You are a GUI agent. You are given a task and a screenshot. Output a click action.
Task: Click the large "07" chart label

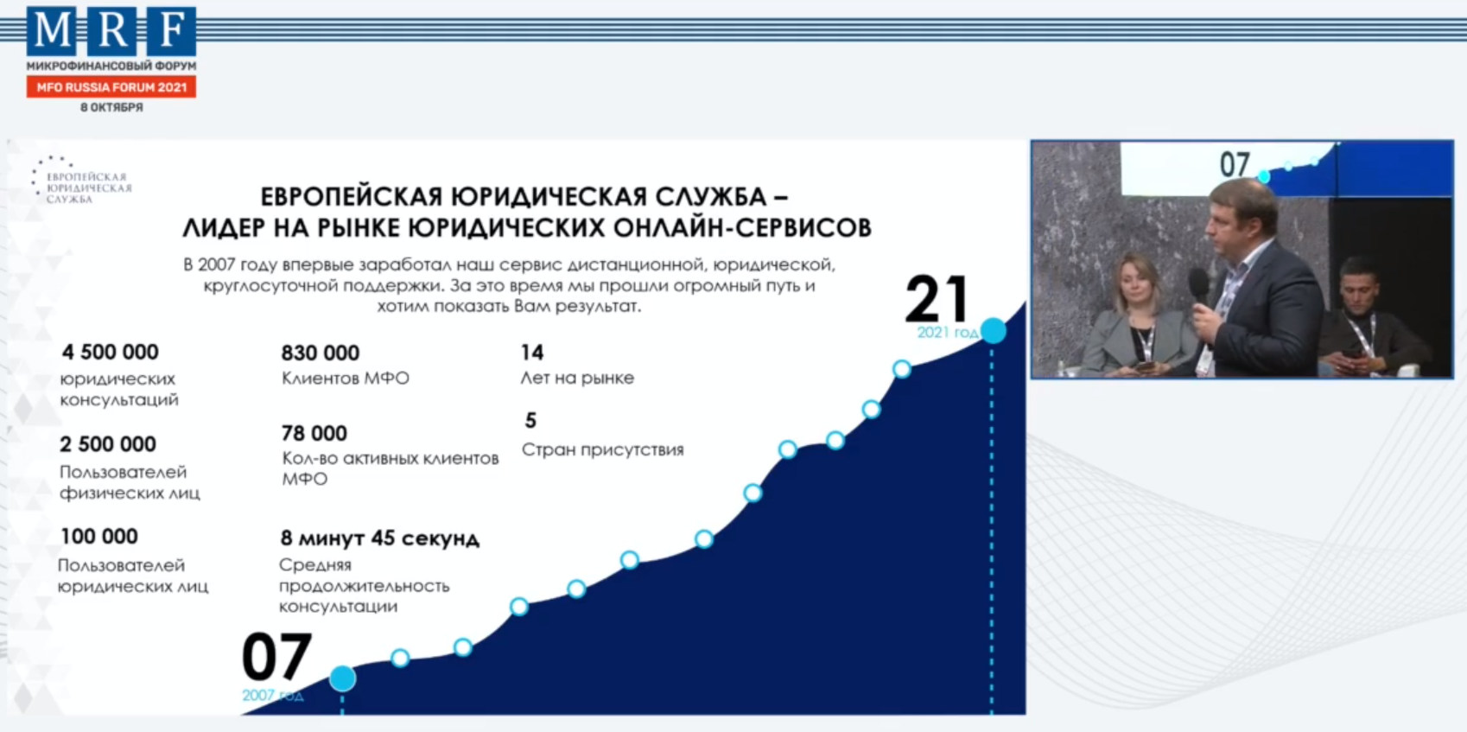click(x=276, y=657)
